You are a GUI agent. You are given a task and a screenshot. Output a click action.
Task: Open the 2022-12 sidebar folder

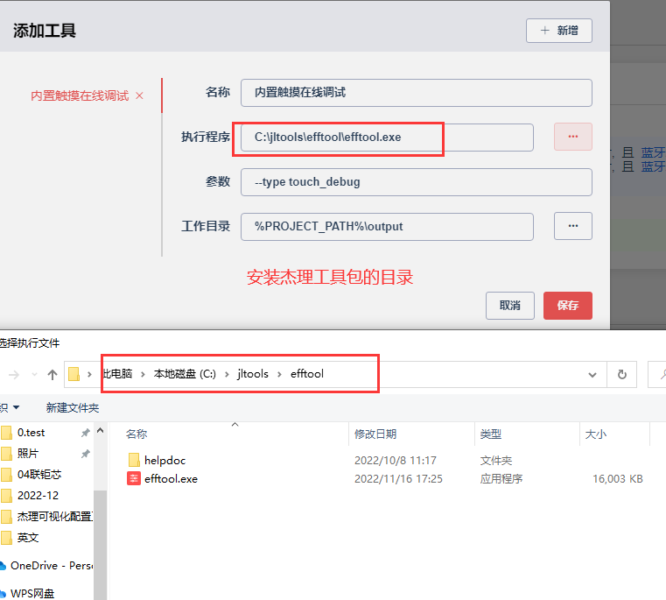[x=38, y=496]
